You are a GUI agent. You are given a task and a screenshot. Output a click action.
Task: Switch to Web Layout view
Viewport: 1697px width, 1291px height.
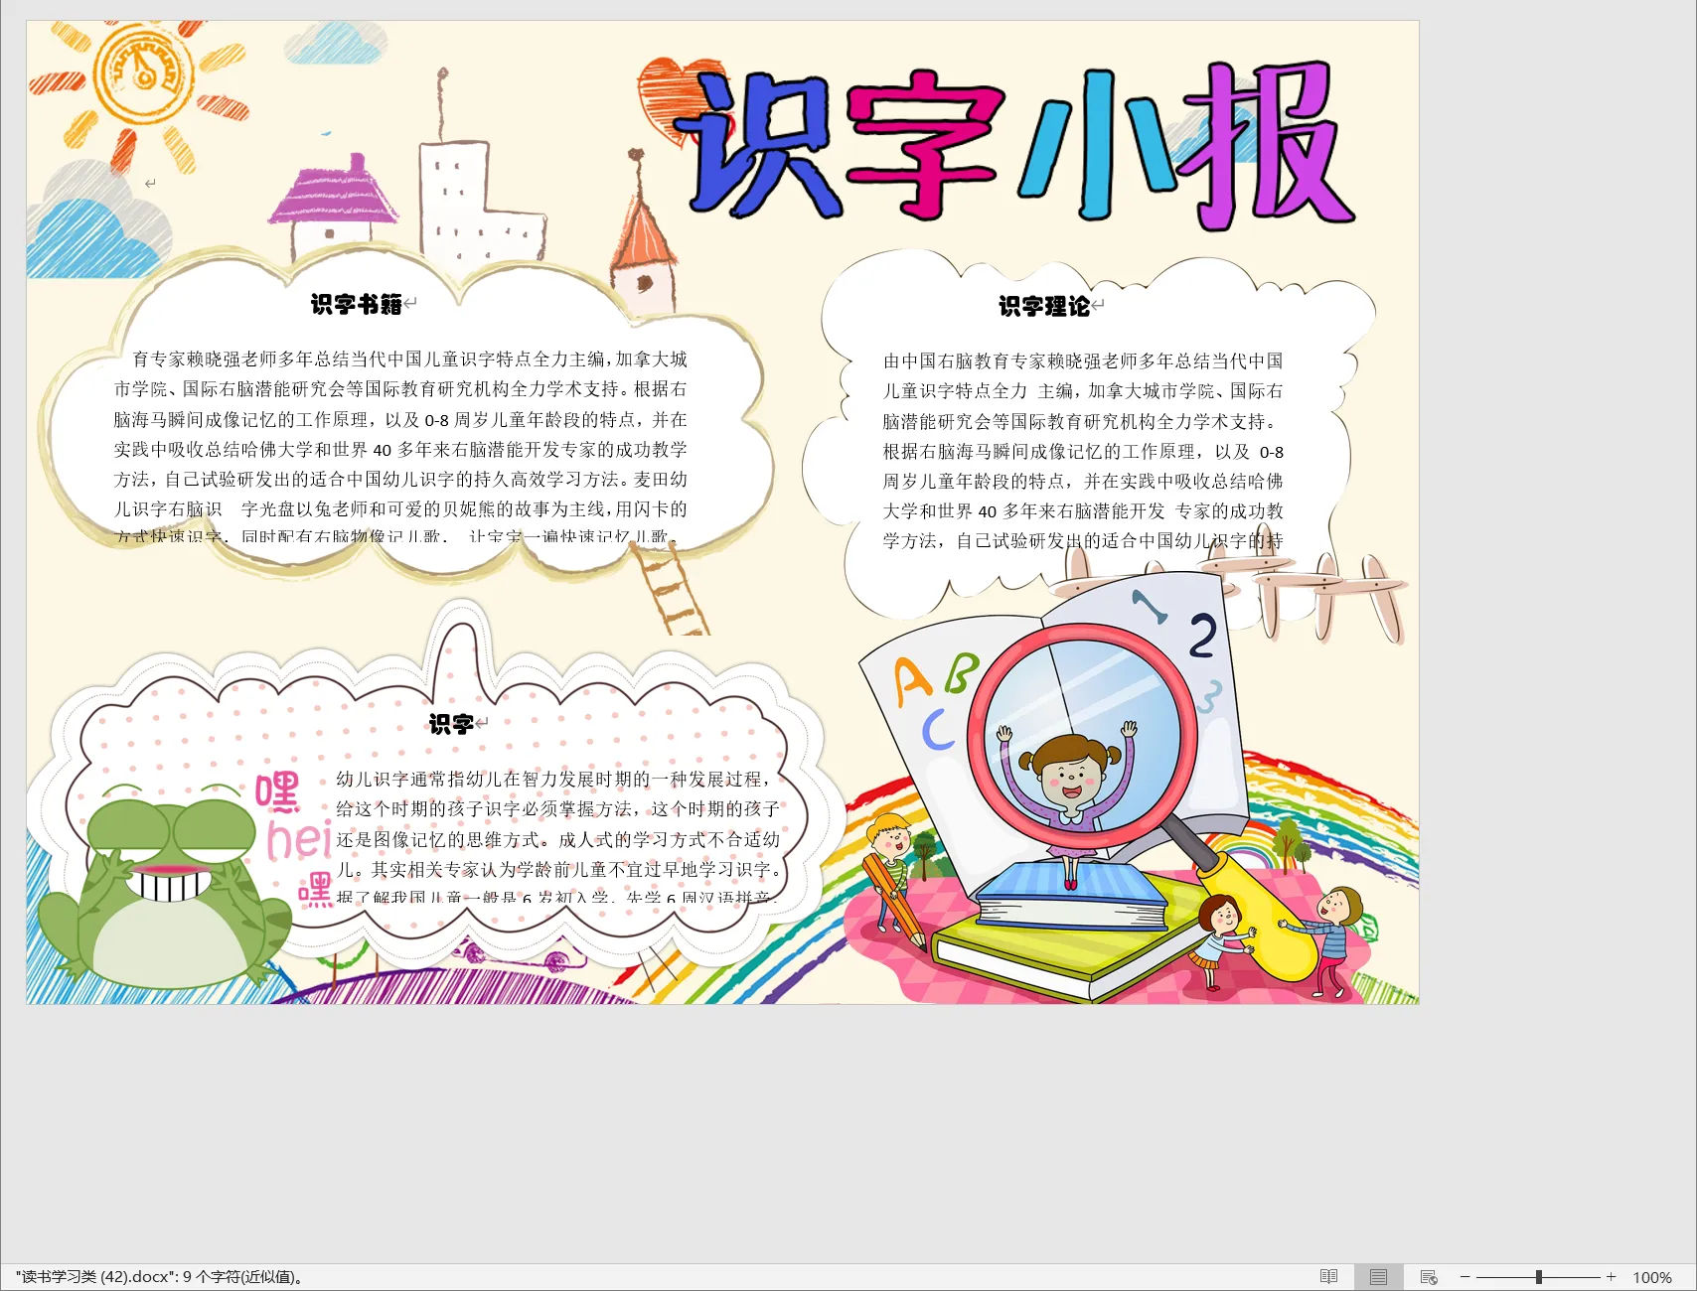1429,1277
